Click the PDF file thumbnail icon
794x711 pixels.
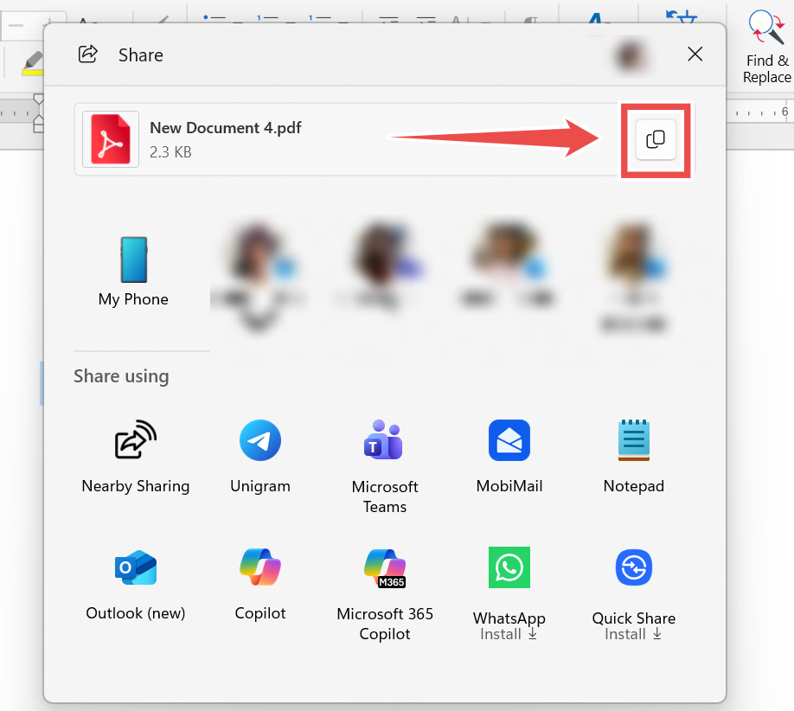tap(111, 139)
